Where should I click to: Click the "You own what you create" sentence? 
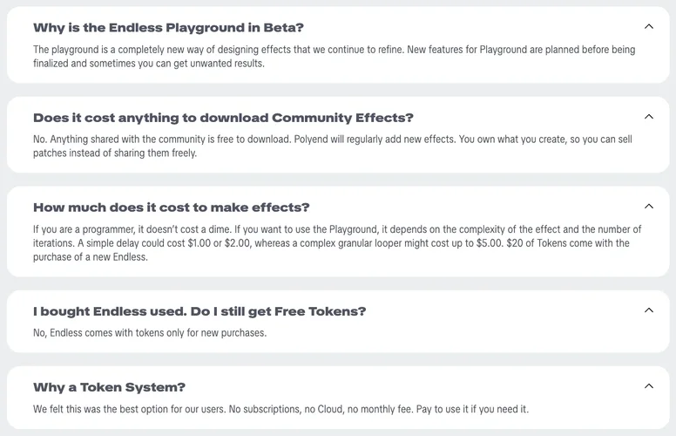click(540, 140)
